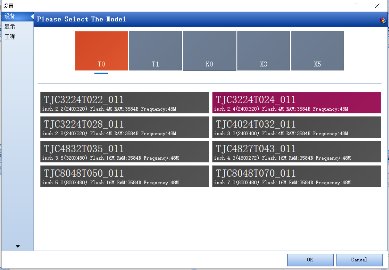Select the K0 series tile
389x270 pixels.
click(210, 51)
